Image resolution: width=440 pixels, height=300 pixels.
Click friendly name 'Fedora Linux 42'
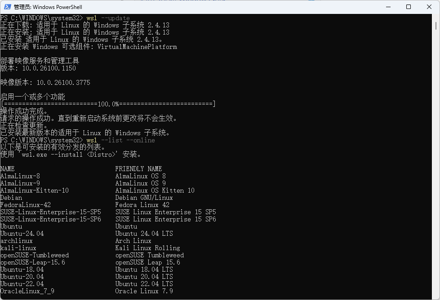click(142, 205)
